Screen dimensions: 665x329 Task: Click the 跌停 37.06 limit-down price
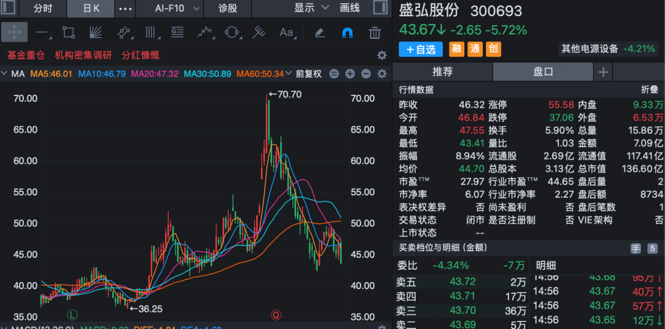(x=562, y=118)
